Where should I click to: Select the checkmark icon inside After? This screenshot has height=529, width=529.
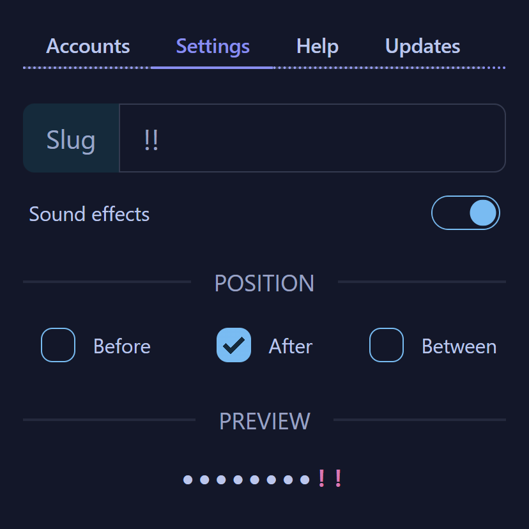point(233,345)
